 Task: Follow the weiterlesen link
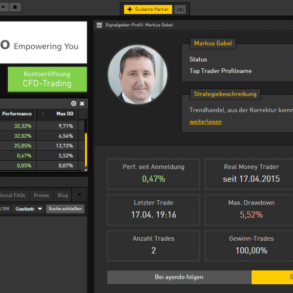(205, 122)
